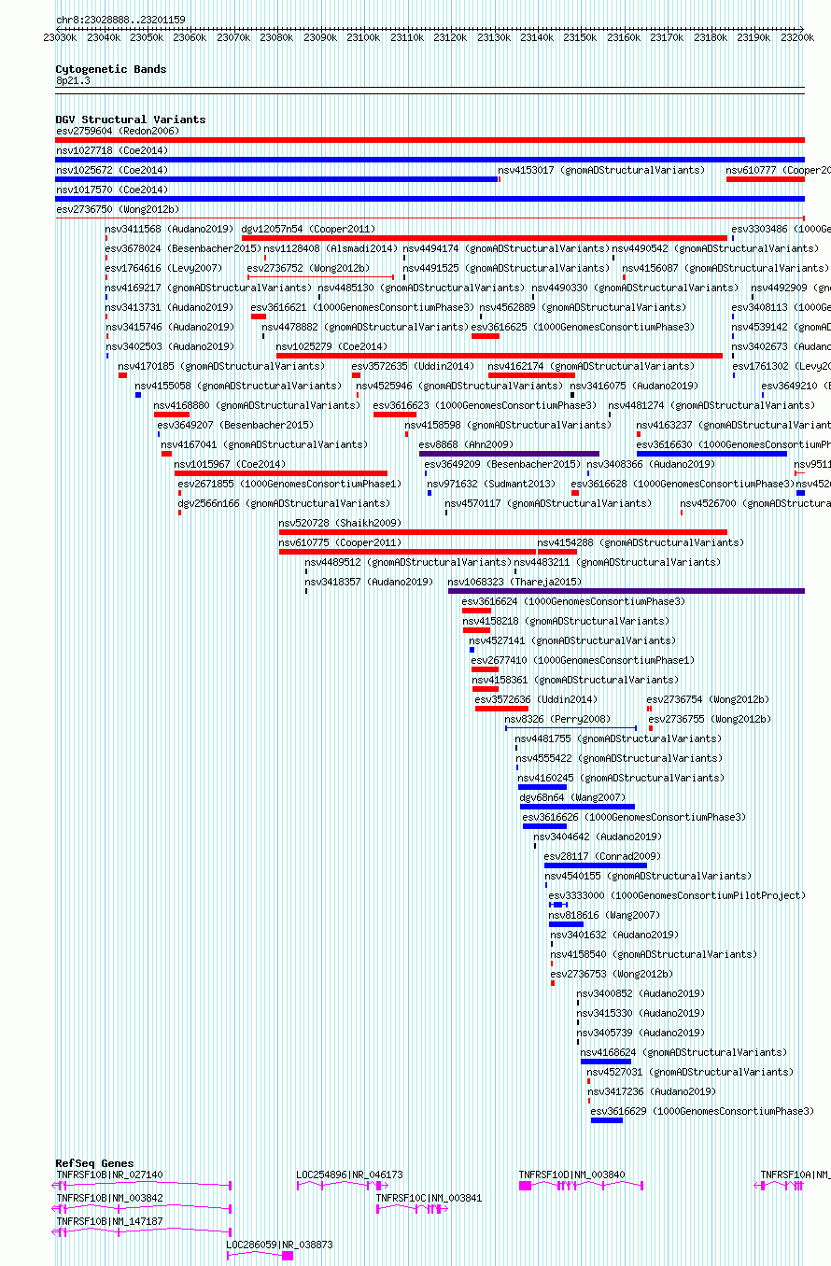Click the LOC286059|NR_038873 gene label
This screenshot has height=1266, width=831.
(280, 1245)
